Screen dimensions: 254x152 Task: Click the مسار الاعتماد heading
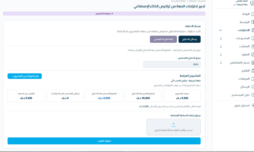click(192, 26)
